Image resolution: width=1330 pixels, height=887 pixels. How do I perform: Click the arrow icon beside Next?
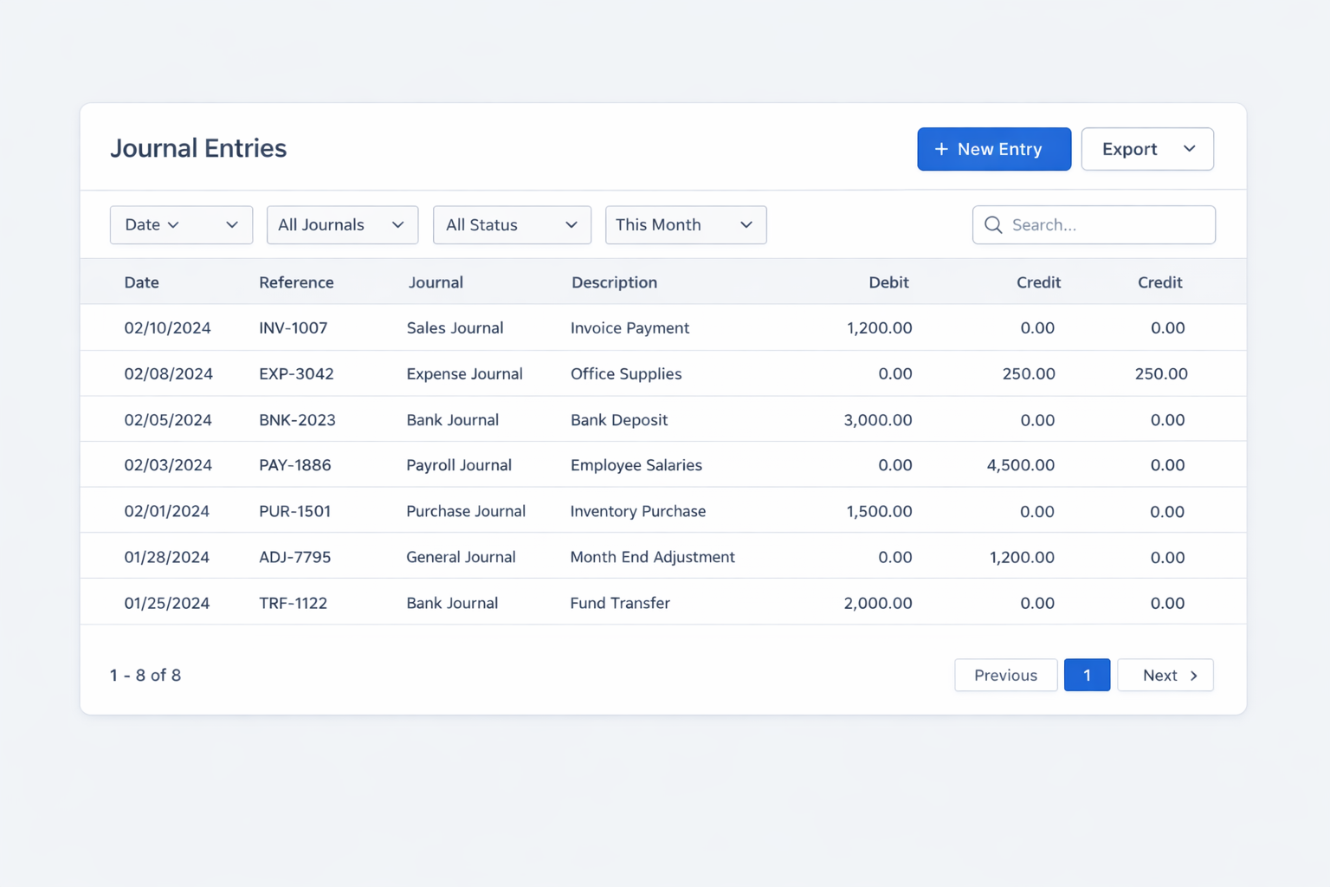[x=1194, y=676]
